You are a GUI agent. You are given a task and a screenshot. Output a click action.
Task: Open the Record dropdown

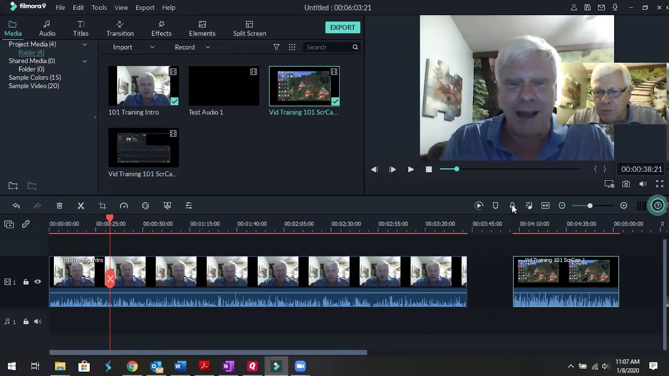pos(192,47)
